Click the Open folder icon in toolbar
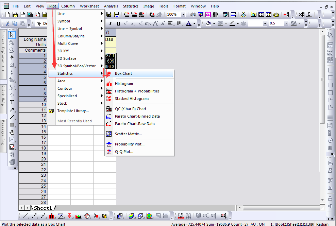336x226 pixels. click(15, 15)
